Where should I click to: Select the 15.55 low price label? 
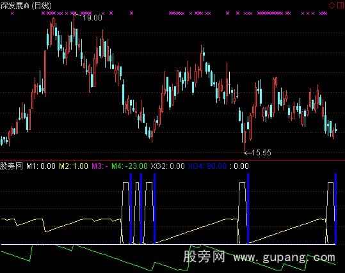(x=261, y=152)
